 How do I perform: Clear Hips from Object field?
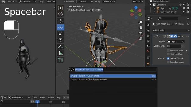pos(183,42)
